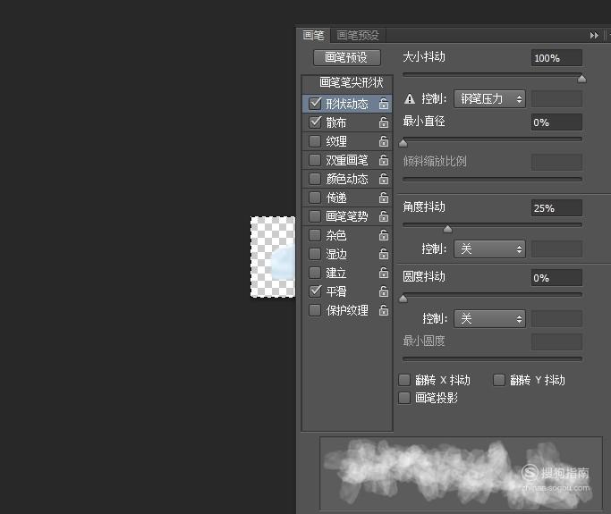This screenshot has height=514, width=611.
Task: Open the 角度抖动 control dropdown set to 关
Action: (x=490, y=249)
